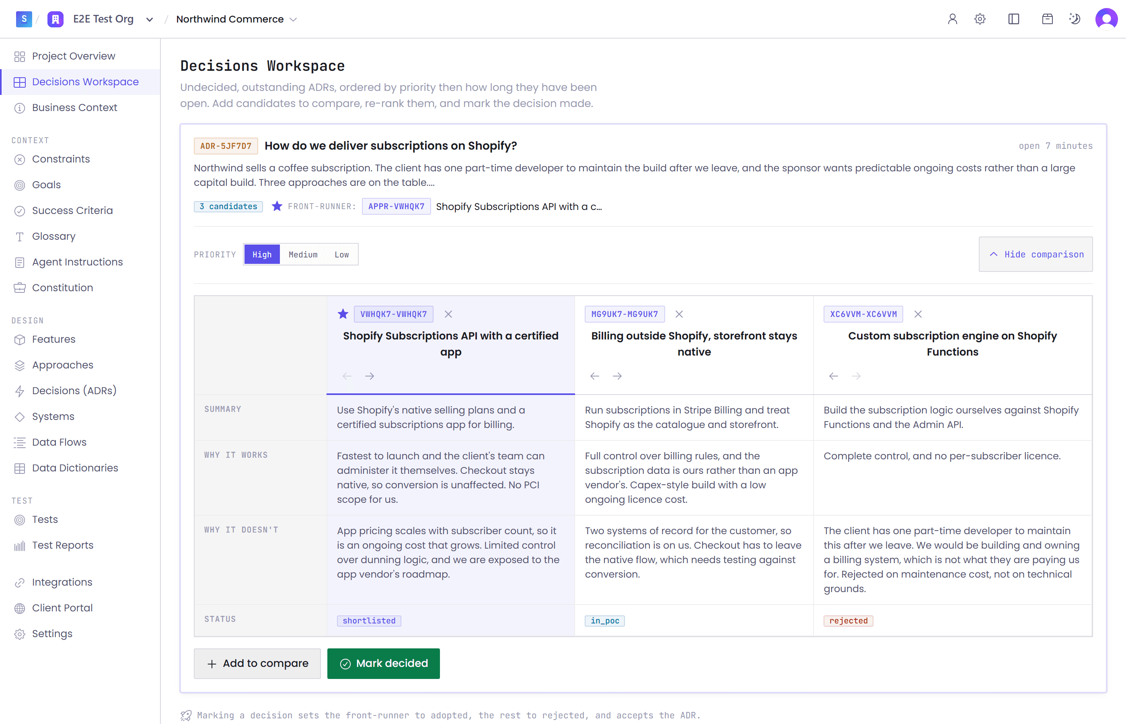Viewport: 1126px width, 724px height.
Task: Open project Settings in sidebar
Action: (80, 634)
